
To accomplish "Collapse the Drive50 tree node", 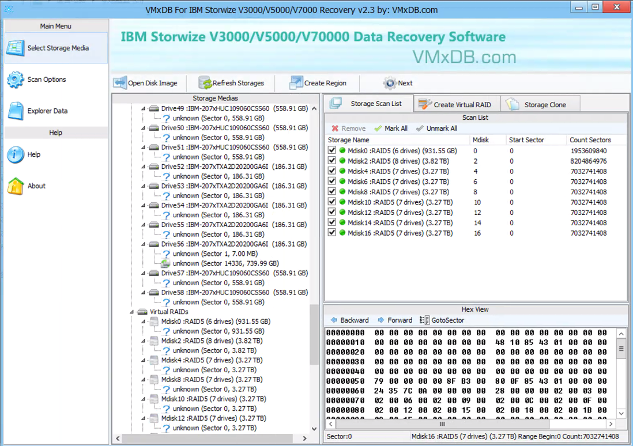I will (144, 128).
